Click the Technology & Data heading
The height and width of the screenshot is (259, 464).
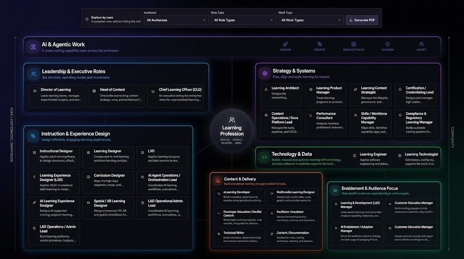(x=291, y=154)
